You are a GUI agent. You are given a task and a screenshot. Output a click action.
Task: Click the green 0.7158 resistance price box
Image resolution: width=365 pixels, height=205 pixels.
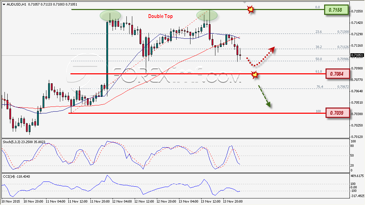(x=336, y=10)
